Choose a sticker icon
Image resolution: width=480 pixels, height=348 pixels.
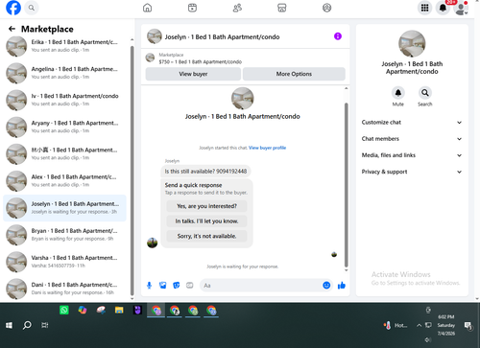(x=177, y=286)
